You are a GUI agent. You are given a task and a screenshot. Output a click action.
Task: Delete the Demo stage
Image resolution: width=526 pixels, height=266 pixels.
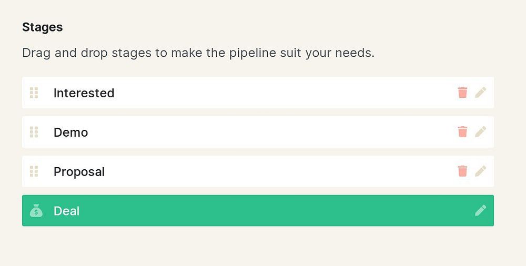462,132
